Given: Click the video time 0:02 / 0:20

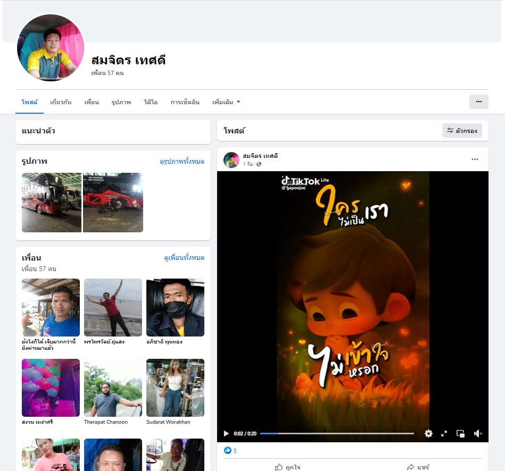Looking at the screenshot, I should (x=245, y=434).
